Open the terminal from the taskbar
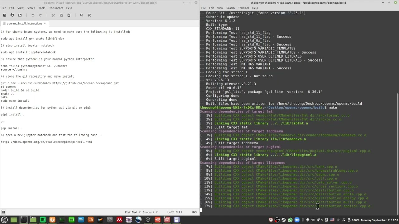399x224 pixels. click(23, 220)
